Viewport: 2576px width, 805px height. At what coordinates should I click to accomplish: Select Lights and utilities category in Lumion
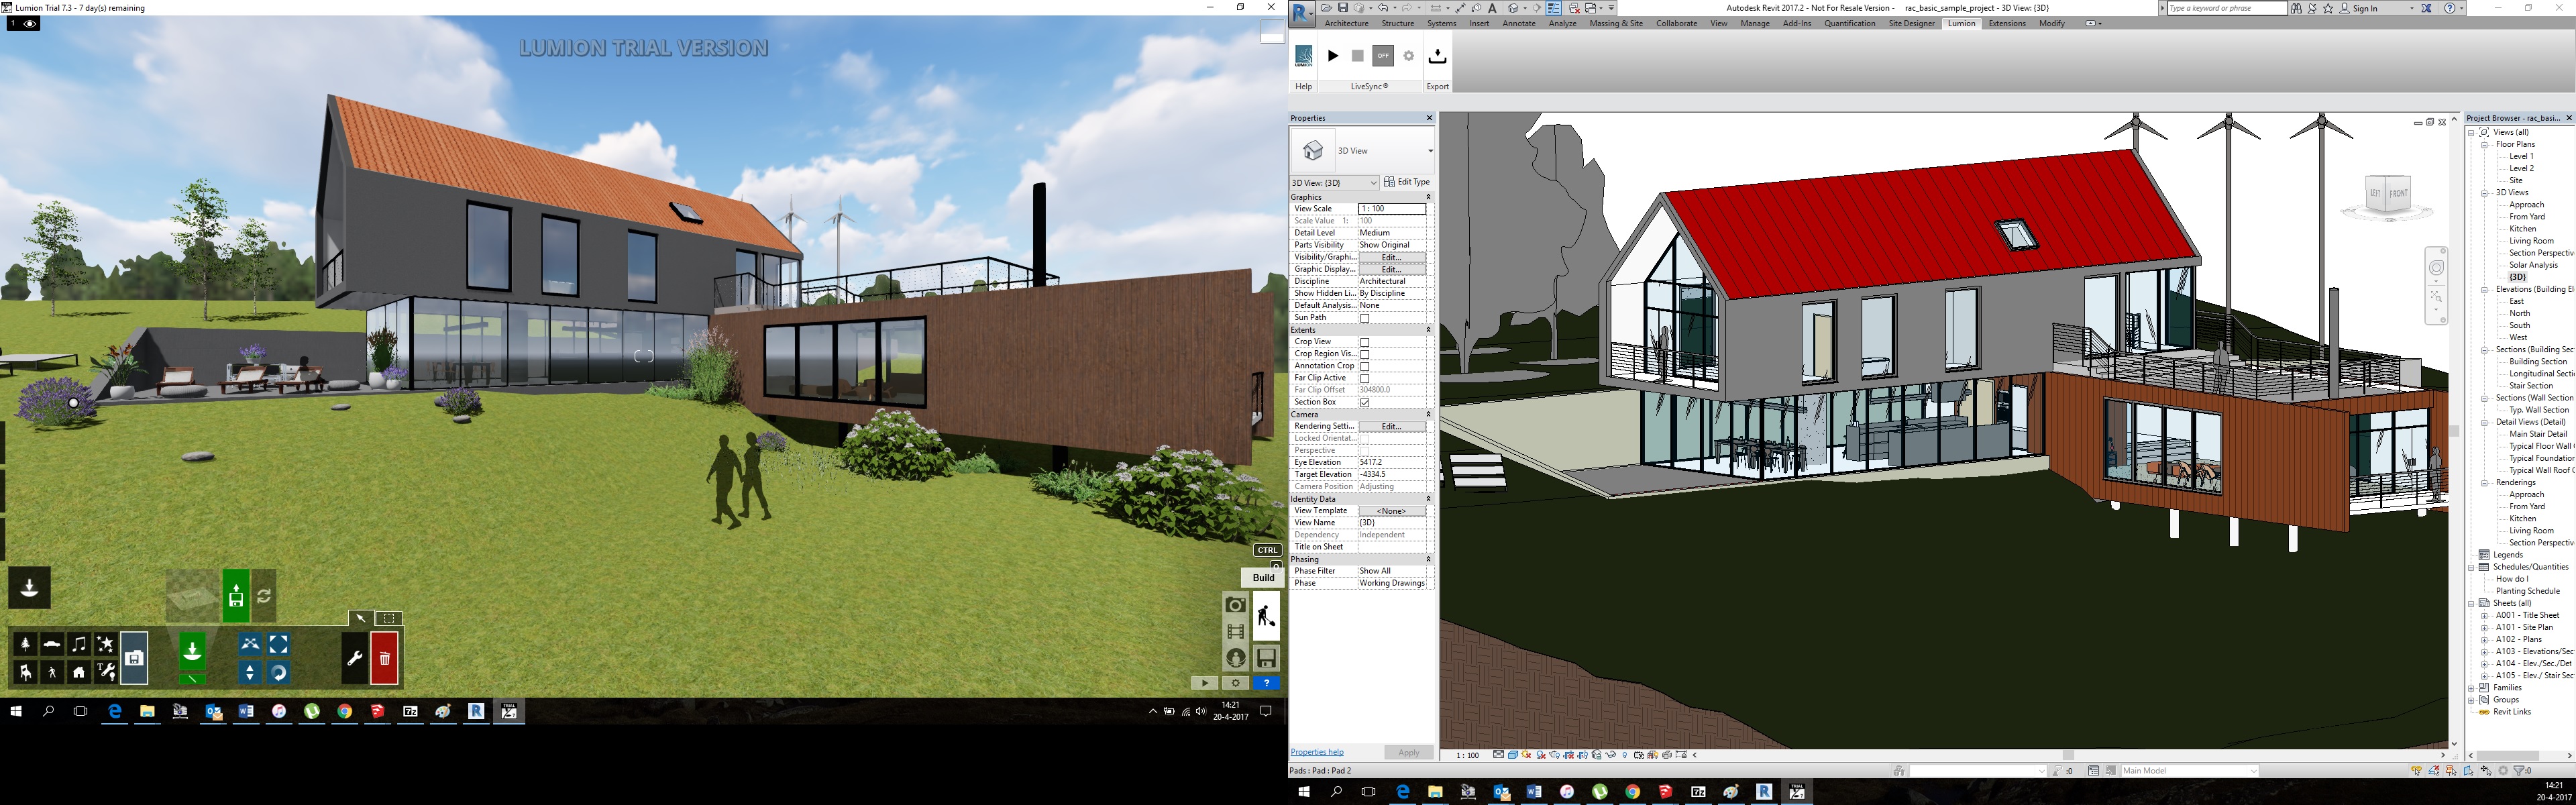point(106,672)
